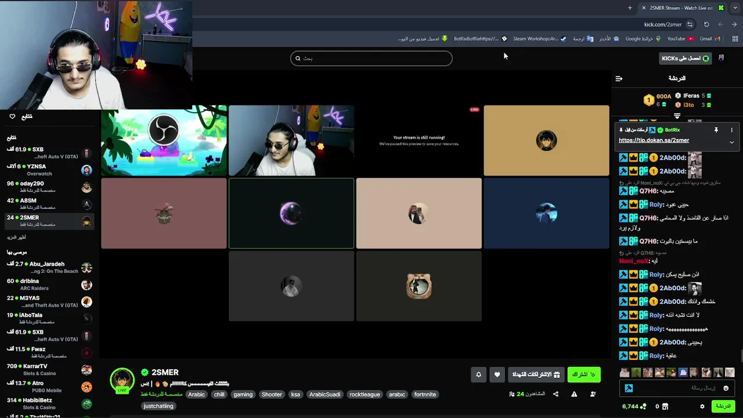This screenshot has height=418, width=743.
Task: Open the Gmail bookmark
Action: 710,39
